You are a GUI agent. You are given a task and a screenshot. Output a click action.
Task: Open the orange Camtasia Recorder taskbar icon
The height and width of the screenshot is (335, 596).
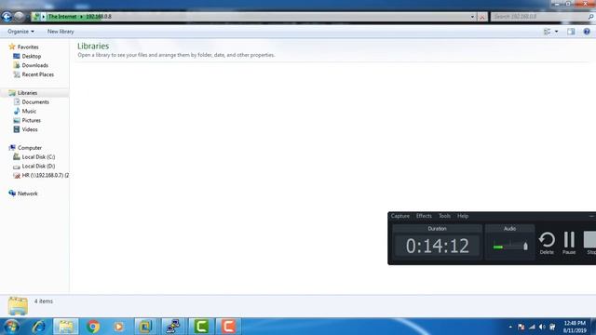point(228,327)
